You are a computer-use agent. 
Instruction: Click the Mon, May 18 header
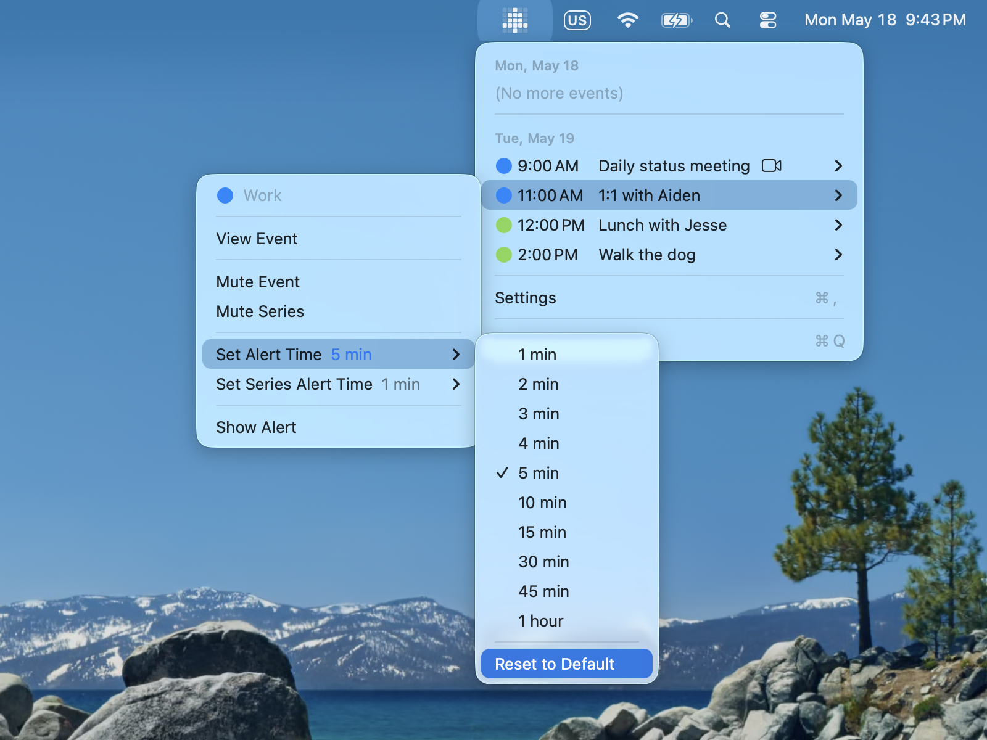(537, 65)
